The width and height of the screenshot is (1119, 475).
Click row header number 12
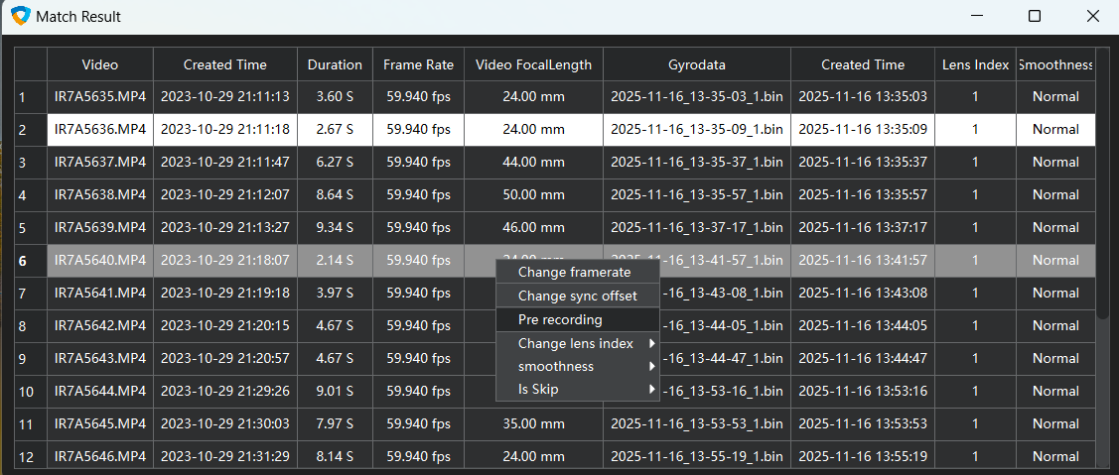[x=30, y=457]
